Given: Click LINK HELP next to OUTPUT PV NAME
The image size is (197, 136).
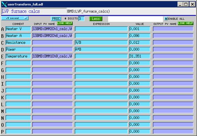Looking at the screenshot, I should pos(186,23).
